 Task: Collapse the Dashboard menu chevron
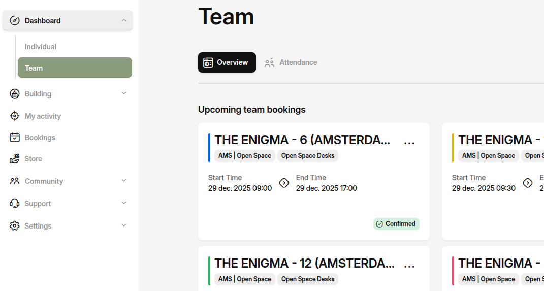124,21
